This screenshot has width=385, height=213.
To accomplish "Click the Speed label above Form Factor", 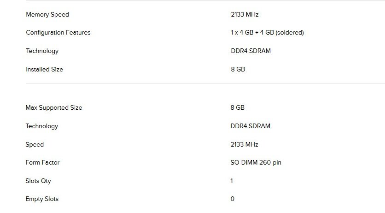I will (x=35, y=144).
